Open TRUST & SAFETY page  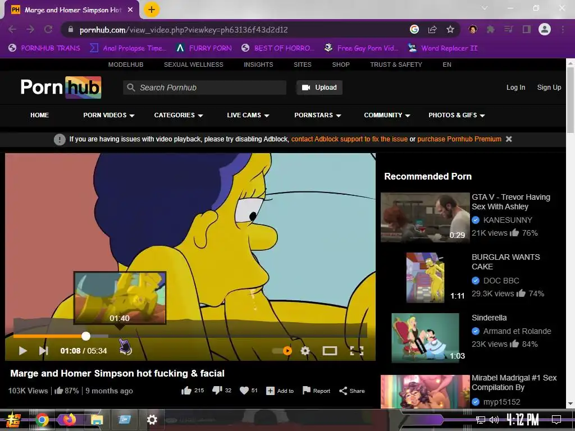[x=396, y=65]
